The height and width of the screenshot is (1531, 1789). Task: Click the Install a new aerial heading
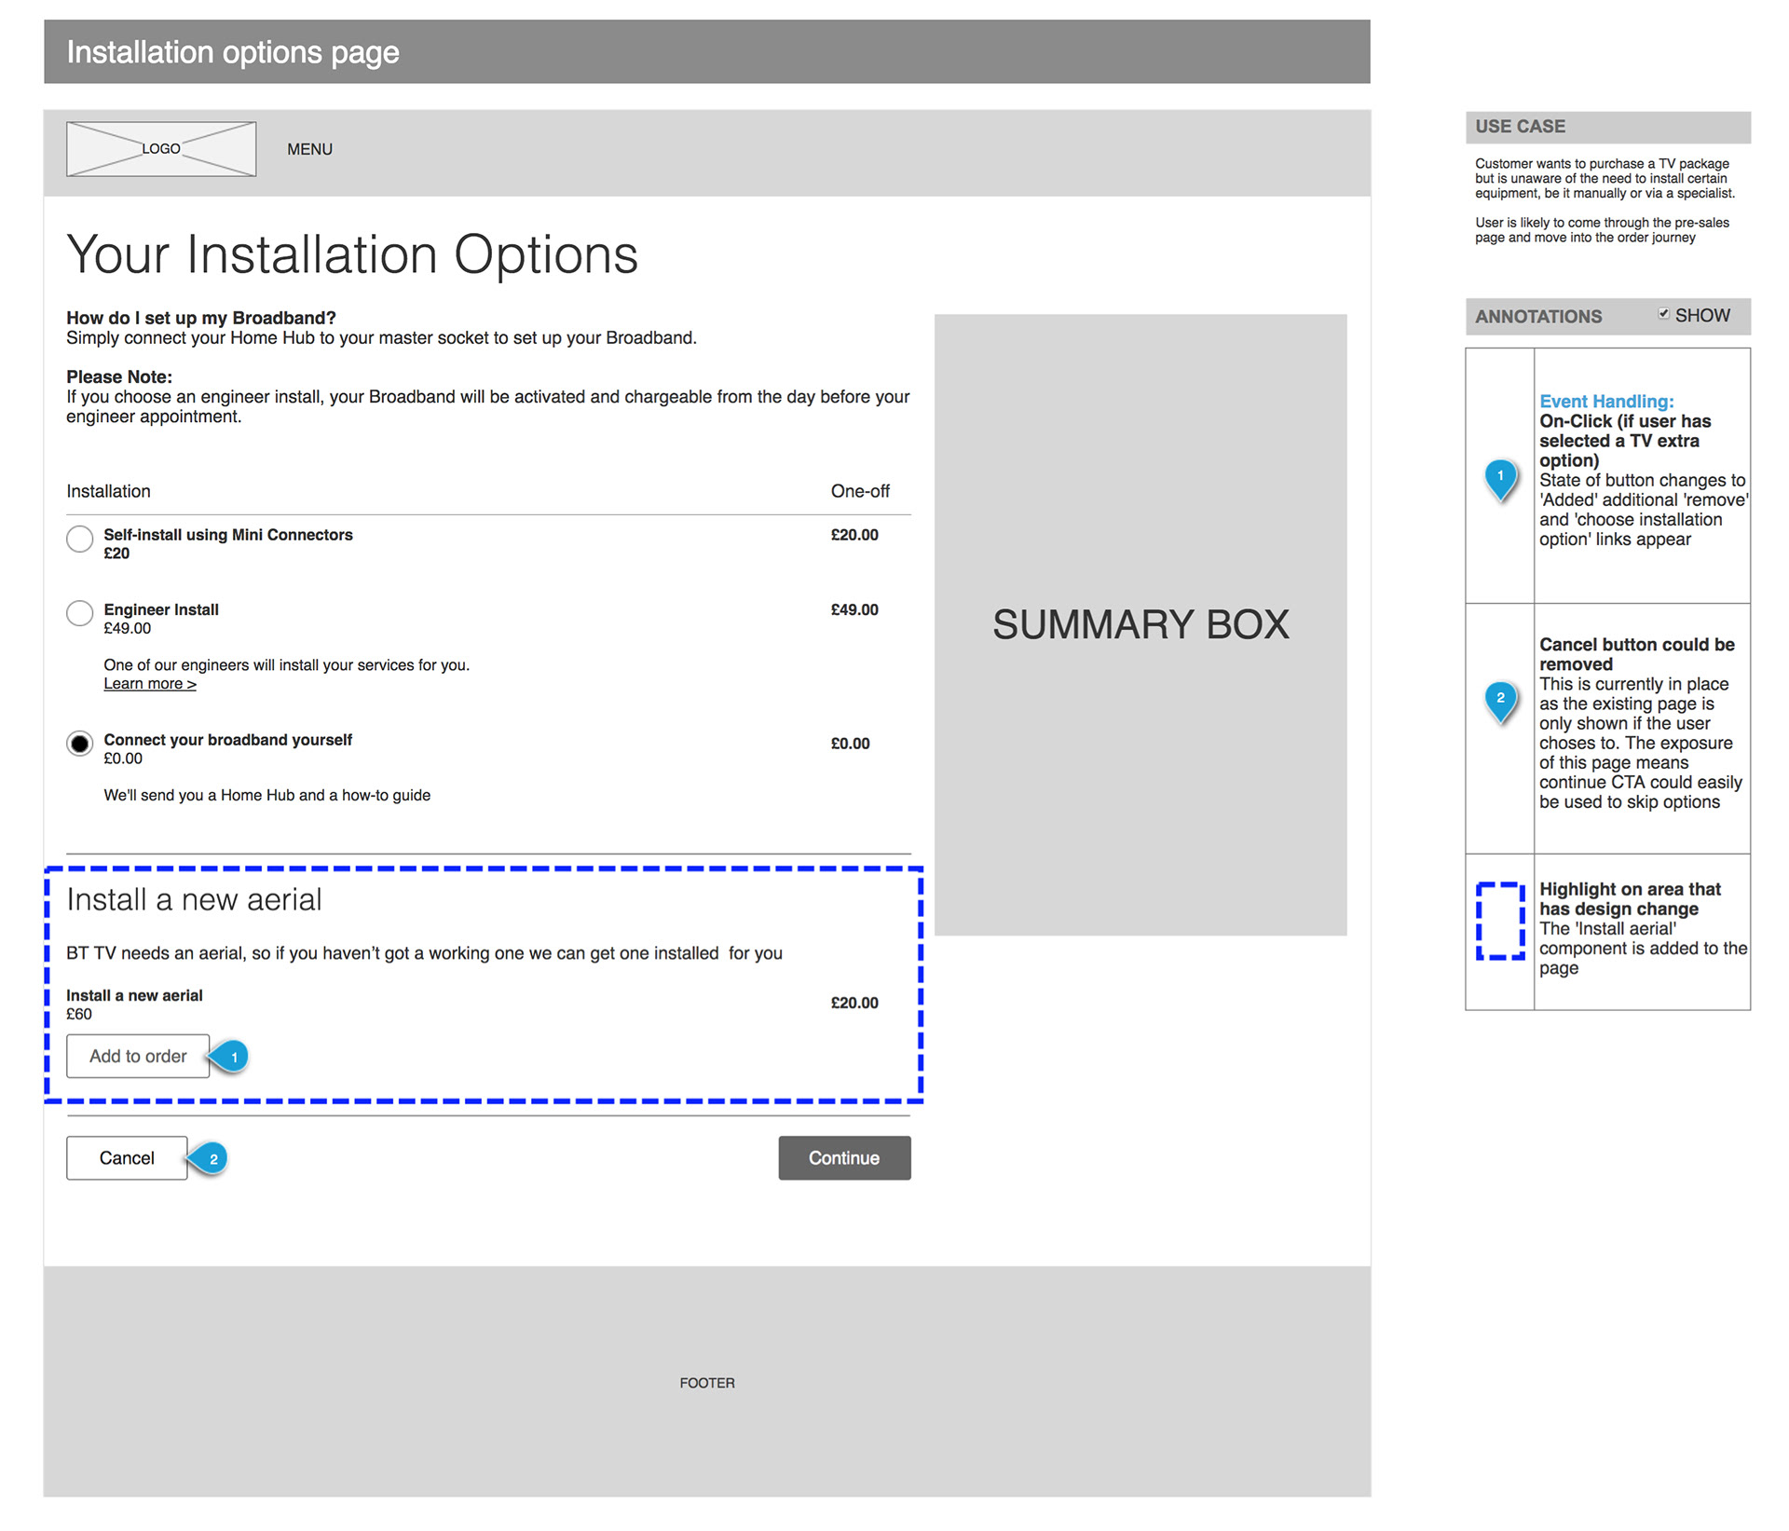pos(194,900)
